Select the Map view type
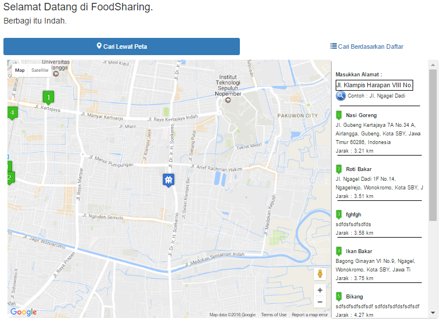 coord(20,70)
